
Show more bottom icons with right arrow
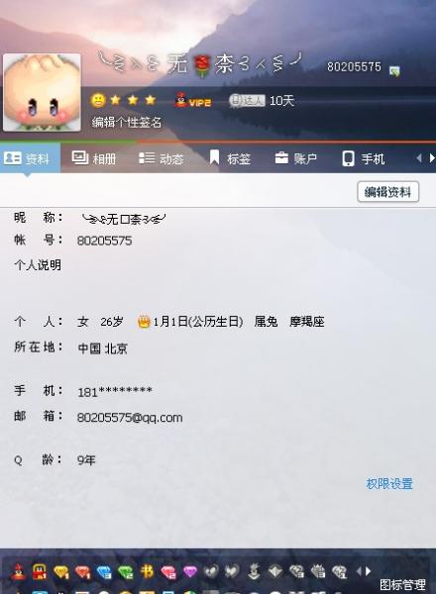(x=369, y=571)
